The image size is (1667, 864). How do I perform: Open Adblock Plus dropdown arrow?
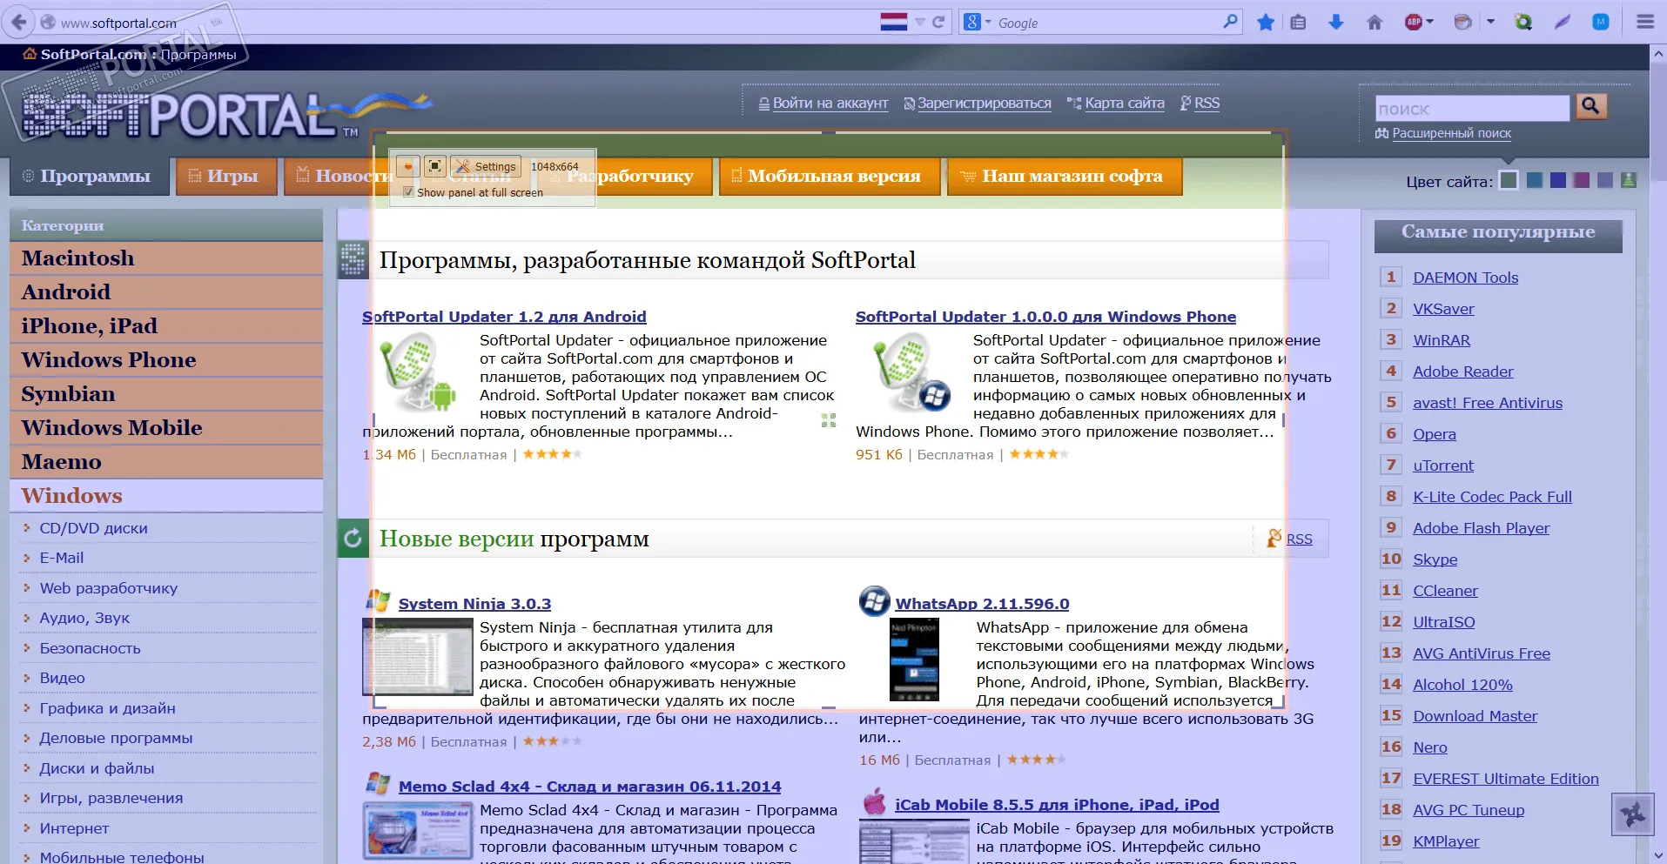1430,23
